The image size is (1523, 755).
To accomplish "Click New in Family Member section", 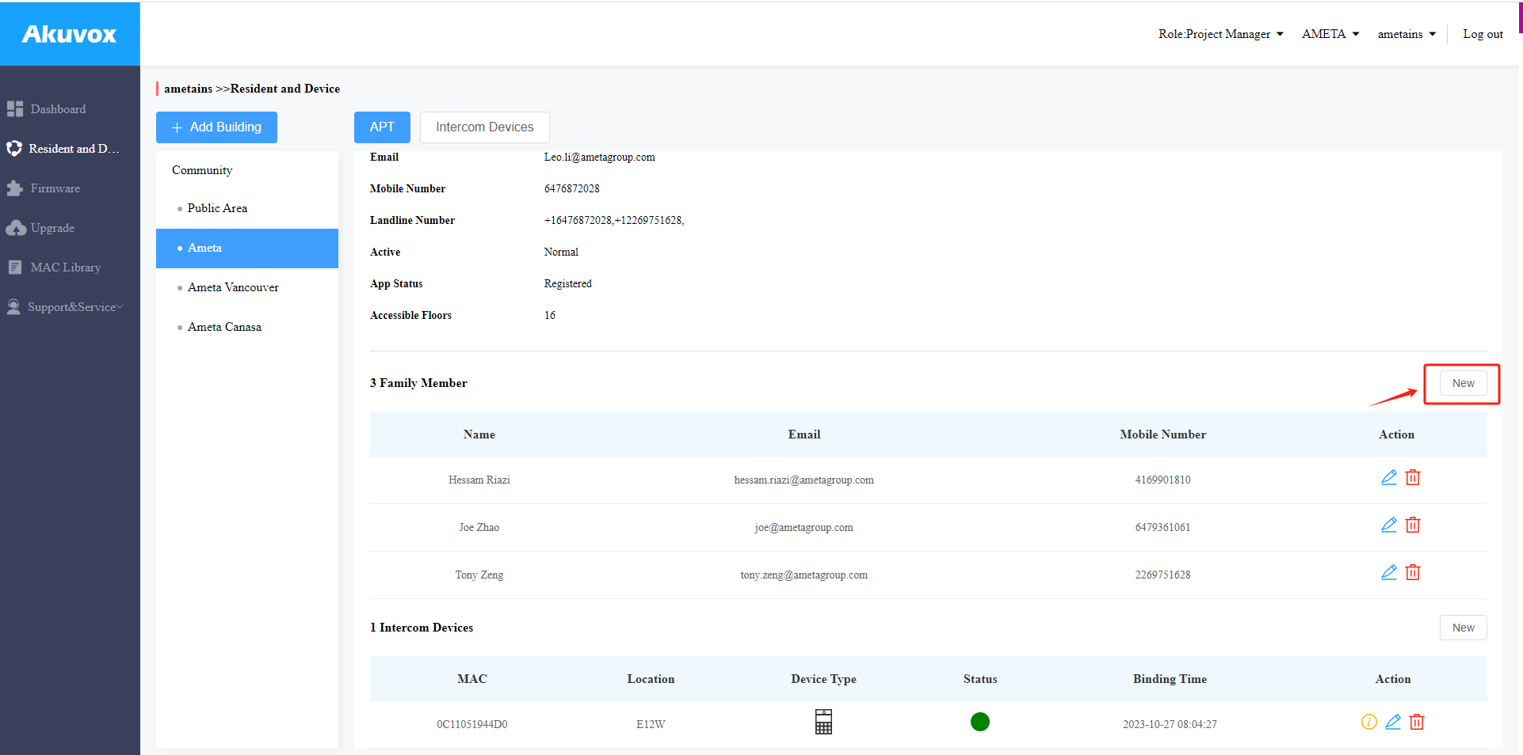I will [x=1463, y=383].
